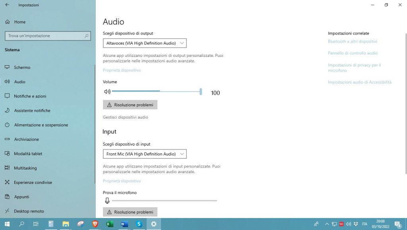Open Skype from the taskbar

[139, 224]
